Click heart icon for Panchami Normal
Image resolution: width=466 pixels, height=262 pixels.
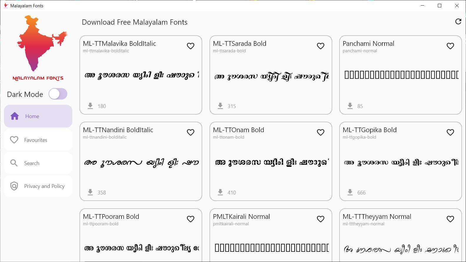click(450, 46)
